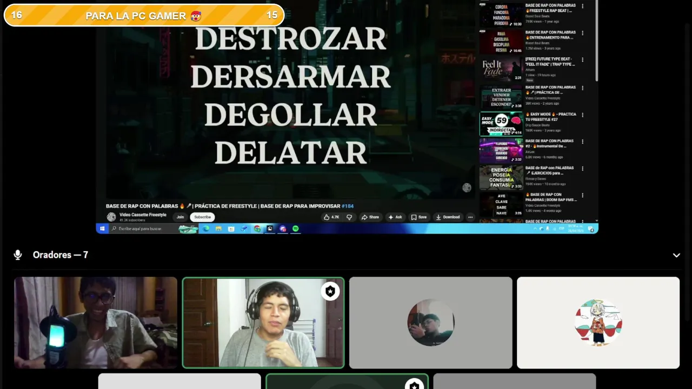692x389 pixels.
Task: Select the speaker tile with photo avatar
Action: [431, 323]
